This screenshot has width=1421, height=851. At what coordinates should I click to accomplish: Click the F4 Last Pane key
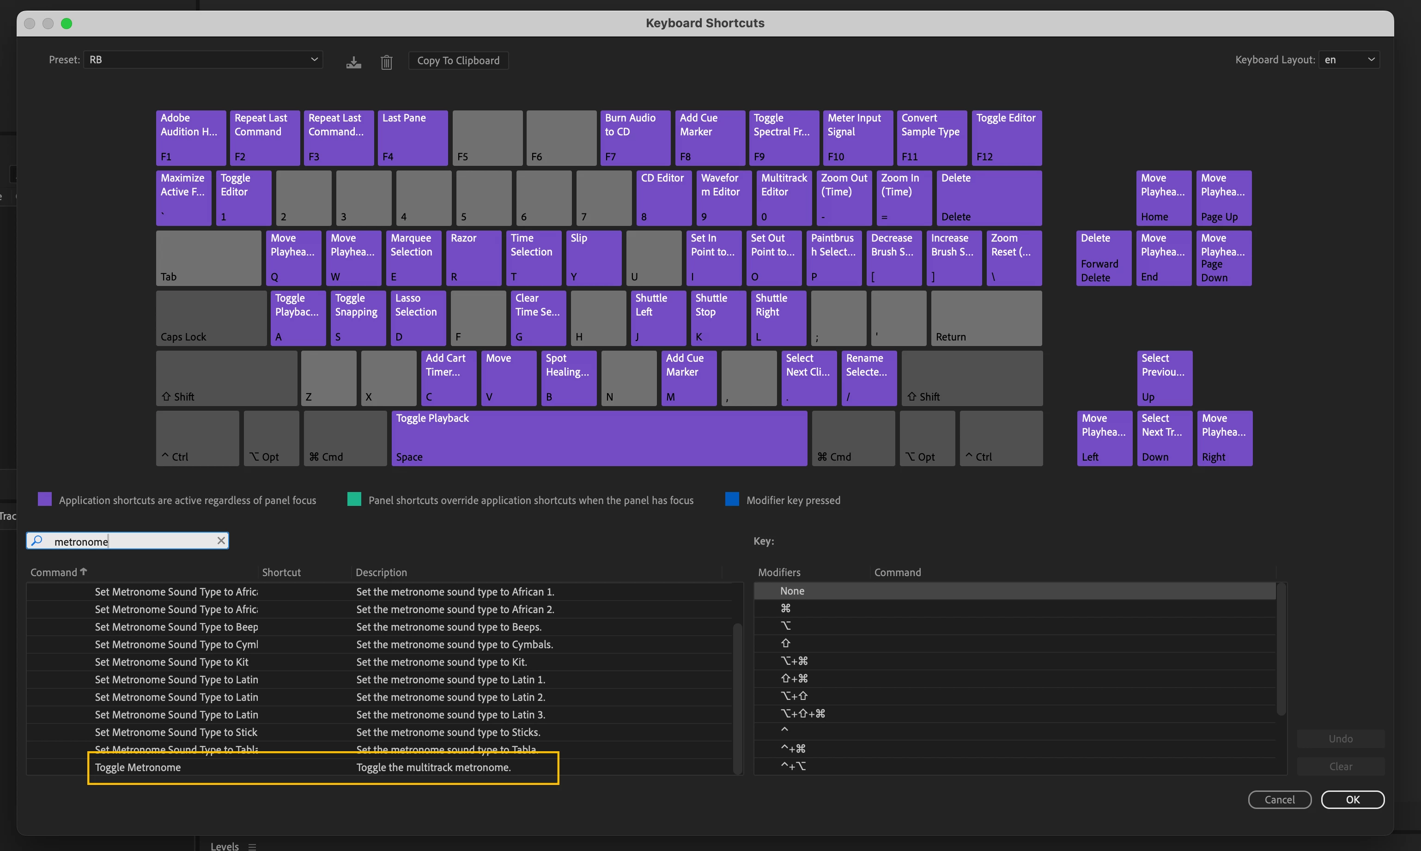coord(413,138)
